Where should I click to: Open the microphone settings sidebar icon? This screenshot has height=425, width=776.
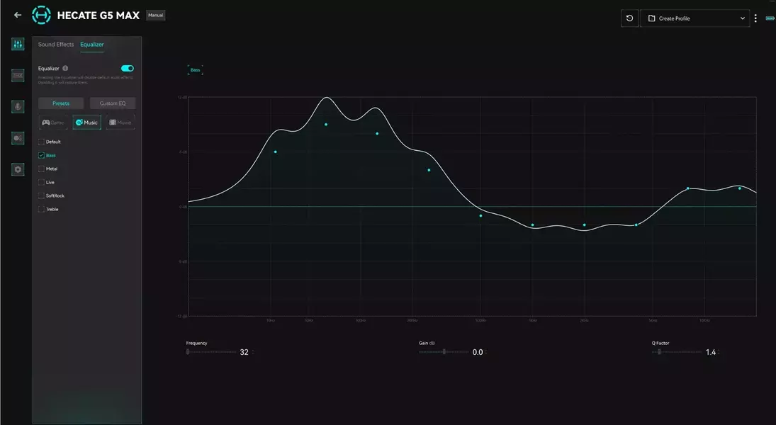18,107
